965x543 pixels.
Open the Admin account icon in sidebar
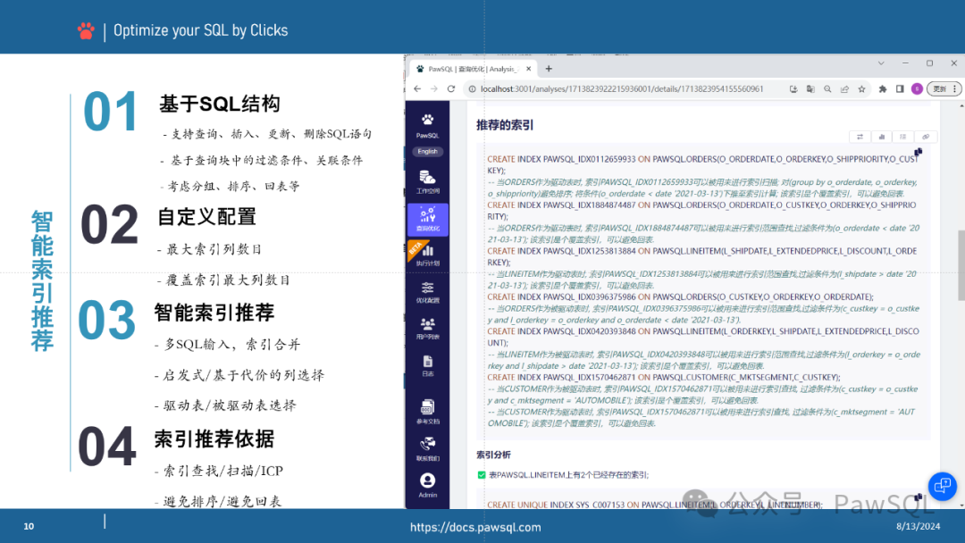[x=427, y=485]
